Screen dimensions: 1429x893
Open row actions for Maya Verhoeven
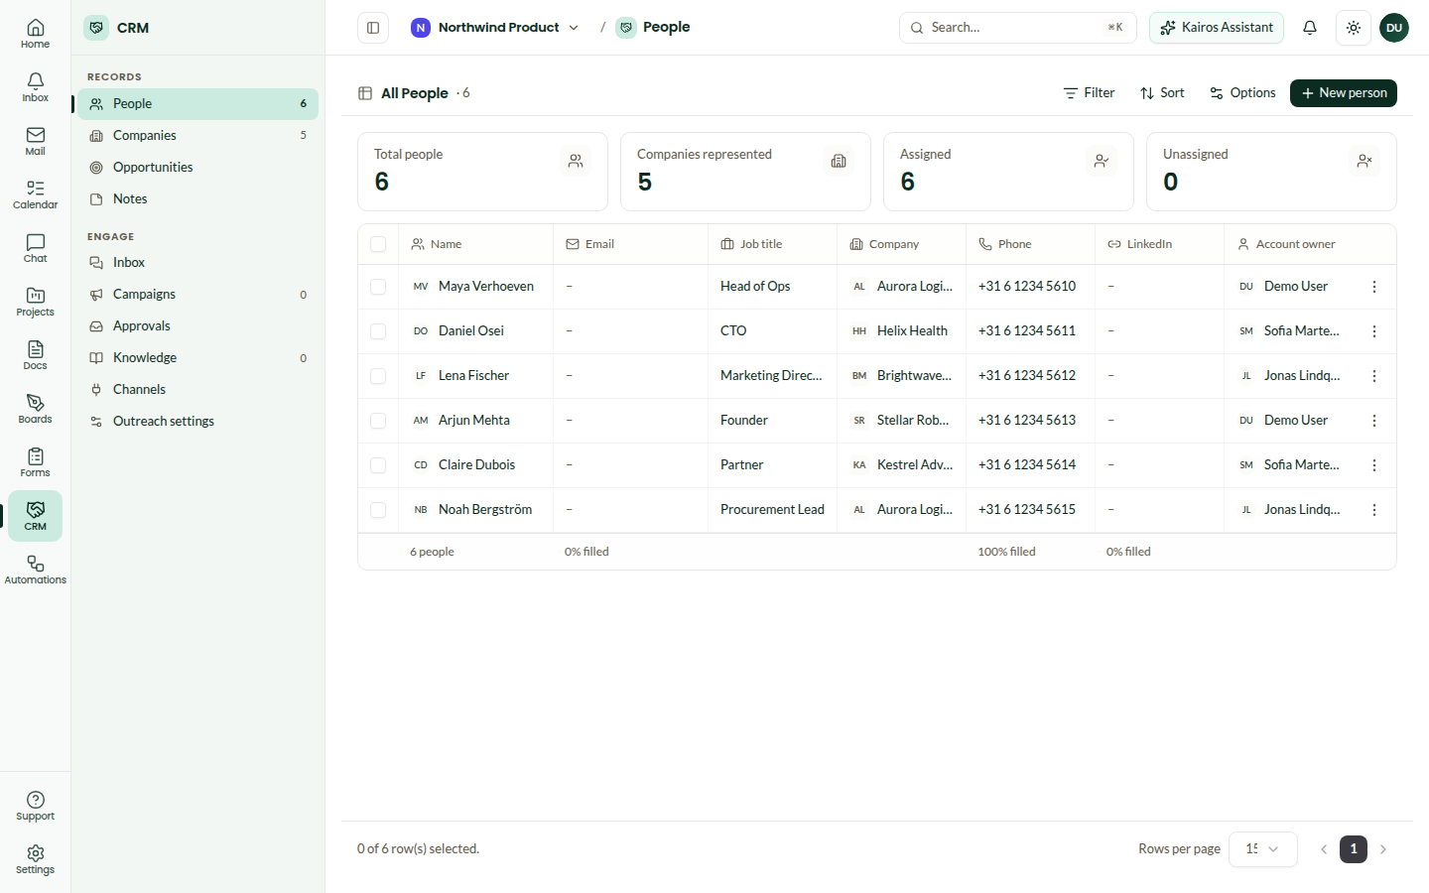coord(1374,287)
